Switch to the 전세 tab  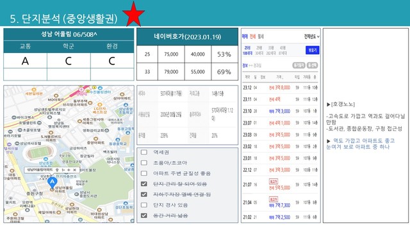pos(252,36)
